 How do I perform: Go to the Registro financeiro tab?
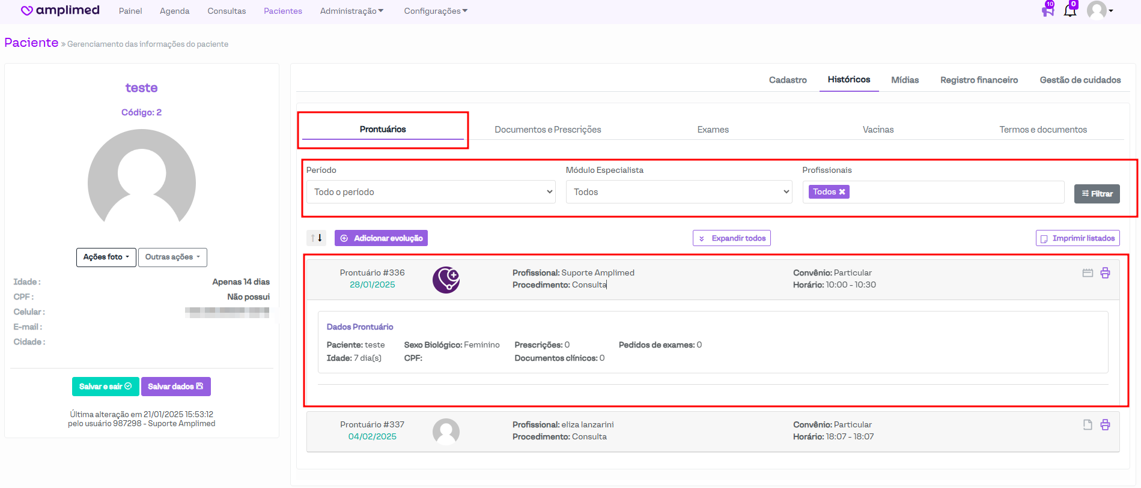coord(979,80)
